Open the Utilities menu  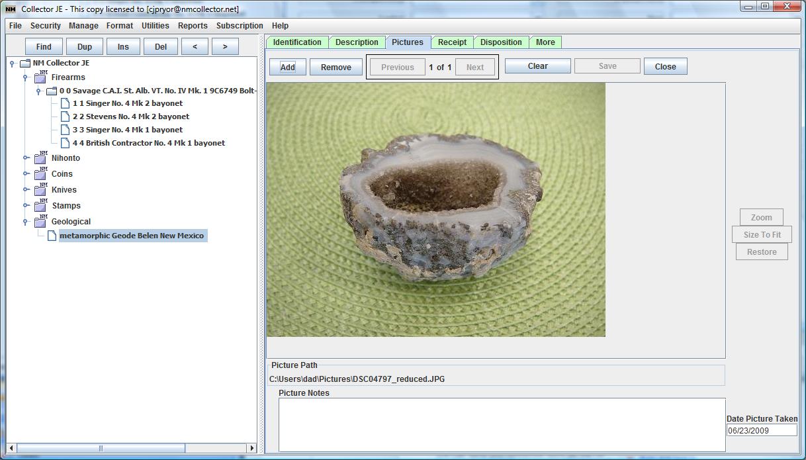(x=155, y=26)
